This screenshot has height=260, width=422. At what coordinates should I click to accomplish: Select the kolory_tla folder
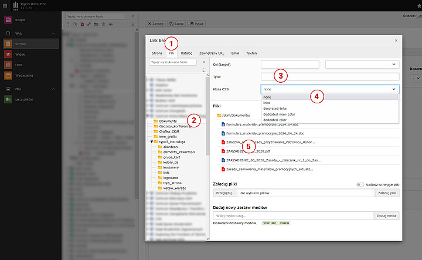coord(171,163)
